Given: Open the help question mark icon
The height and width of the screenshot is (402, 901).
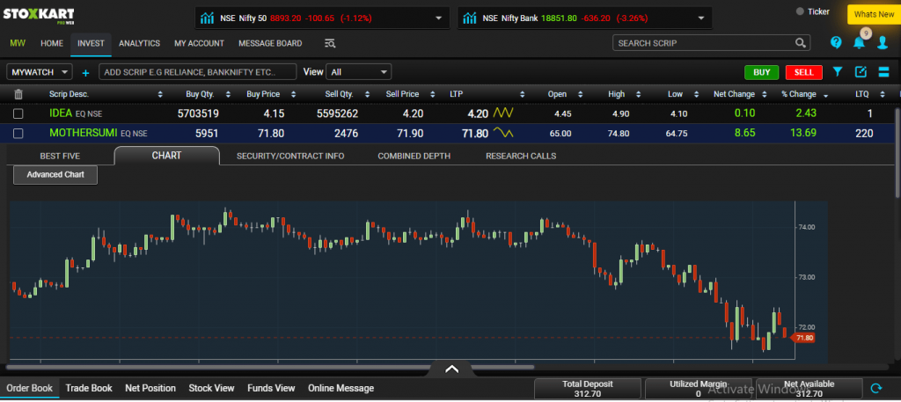Looking at the screenshot, I should coord(836,42).
